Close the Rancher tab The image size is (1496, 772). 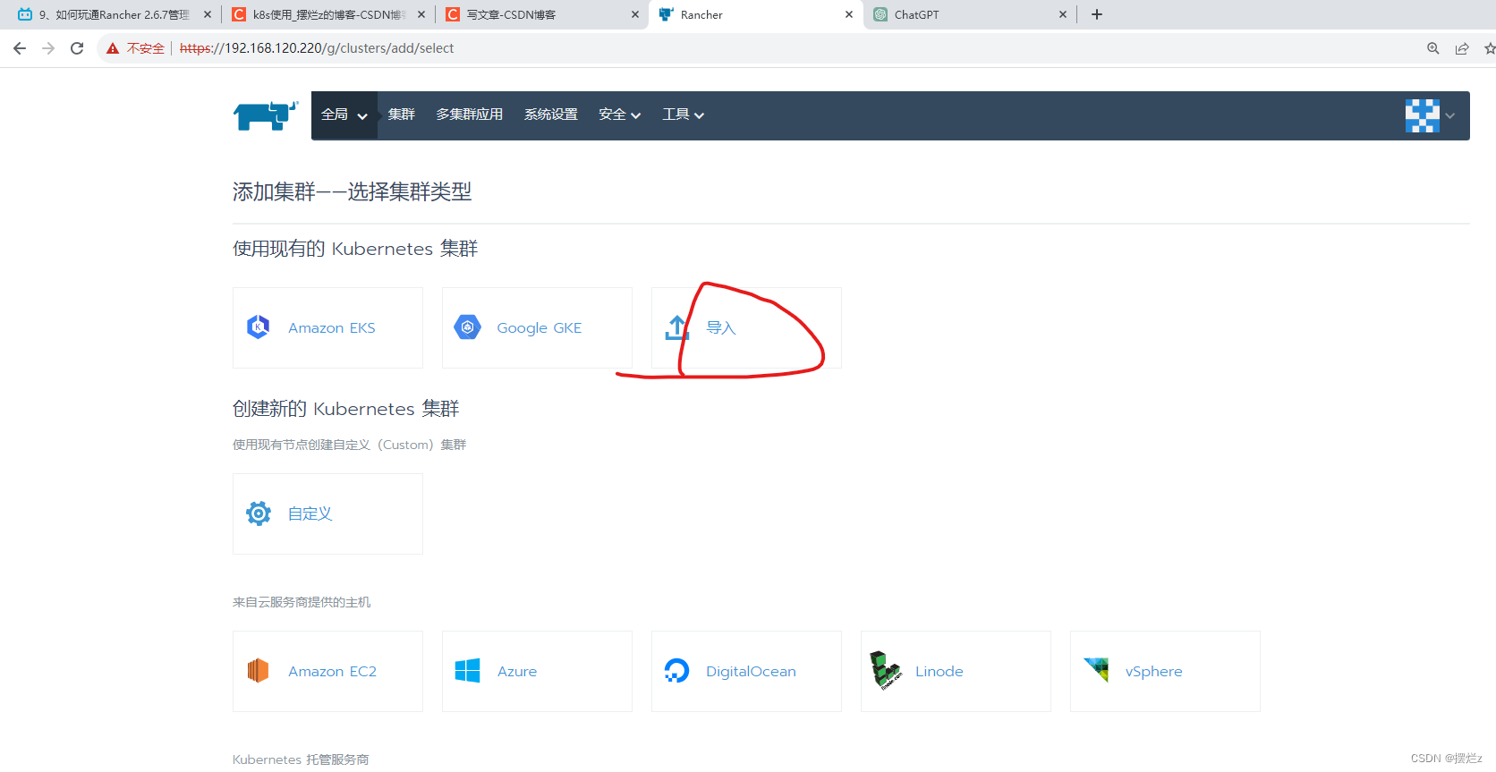point(849,14)
